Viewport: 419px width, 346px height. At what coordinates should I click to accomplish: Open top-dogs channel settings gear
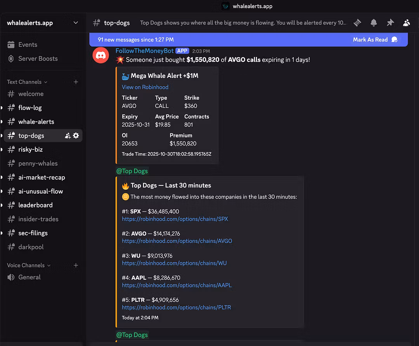click(x=76, y=136)
